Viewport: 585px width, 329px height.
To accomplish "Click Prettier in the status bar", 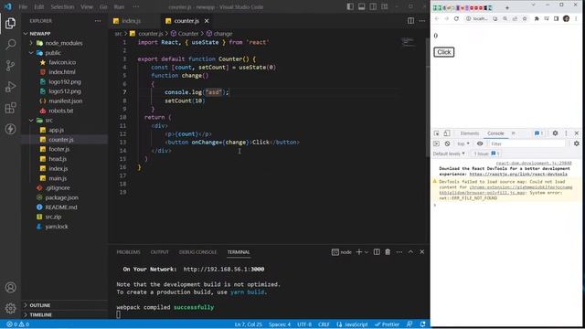I will (x=388, y=324).
